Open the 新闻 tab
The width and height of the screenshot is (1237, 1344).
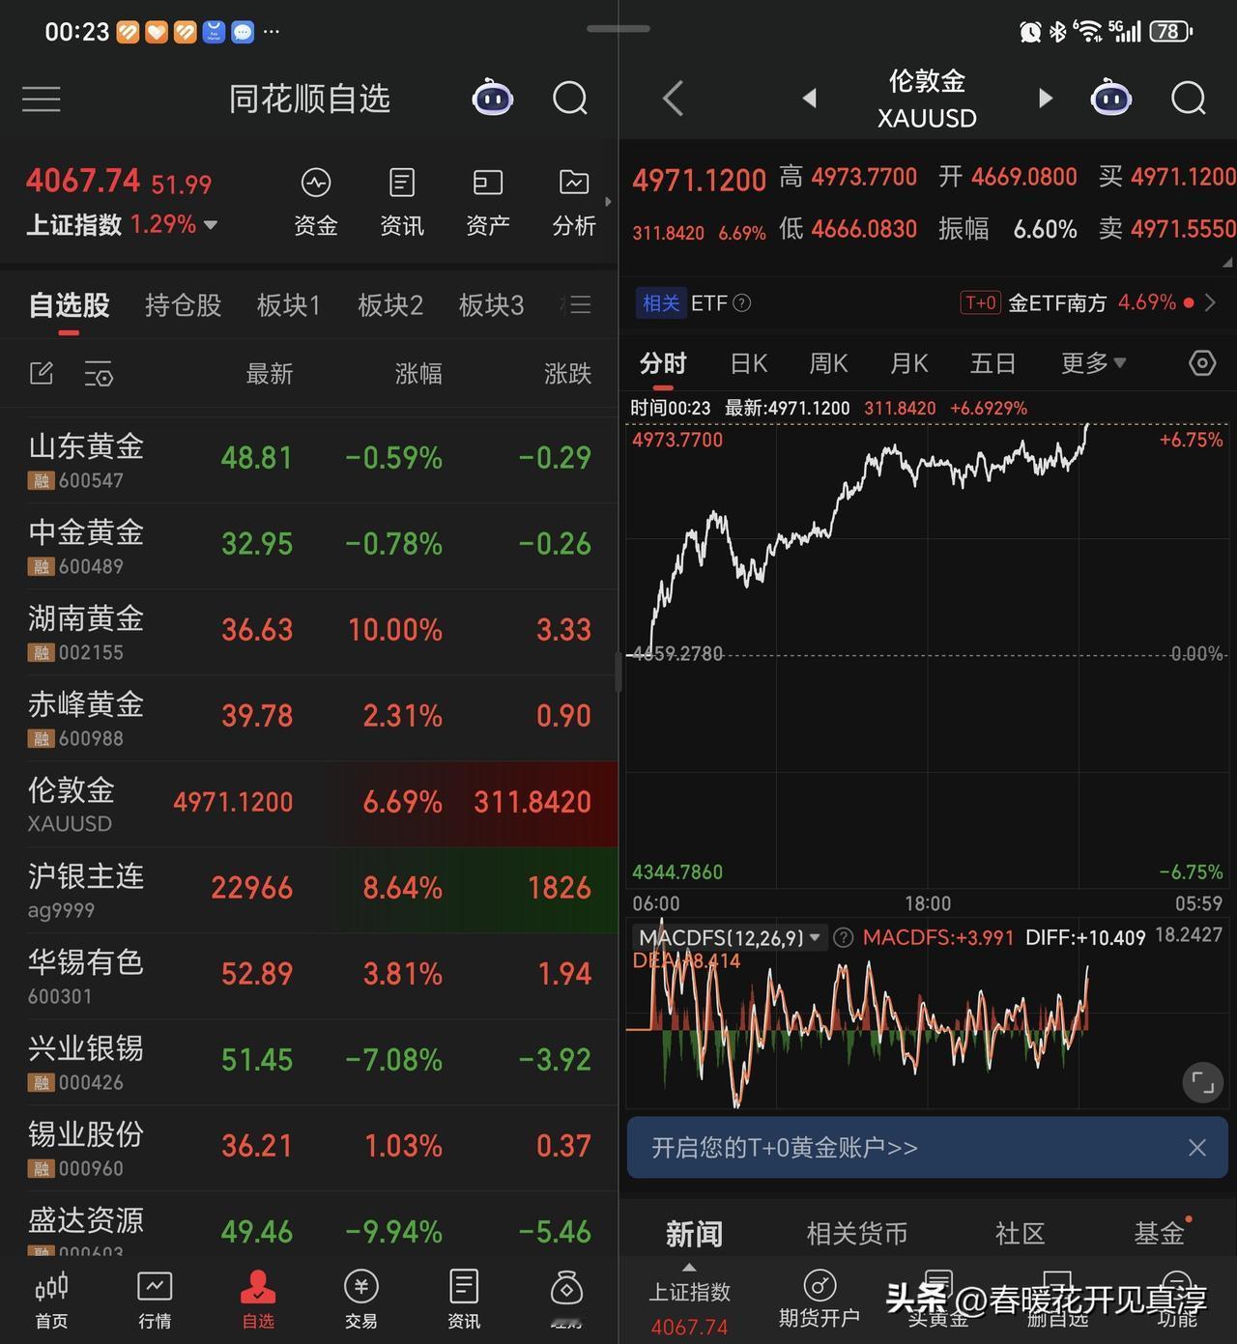[x=694, y=1234]
